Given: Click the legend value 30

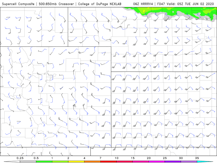Looking at the screenshot, I should pos(181,158).
